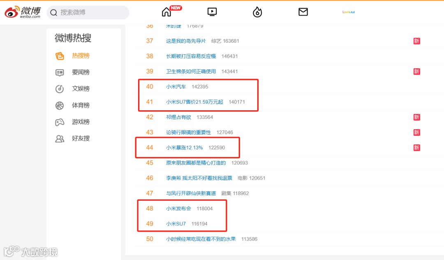The height and width of the screenshot is (260, 444).
Task: Open topic 论骑行眼镜的重要性
Action: click(x=188, y=132)
